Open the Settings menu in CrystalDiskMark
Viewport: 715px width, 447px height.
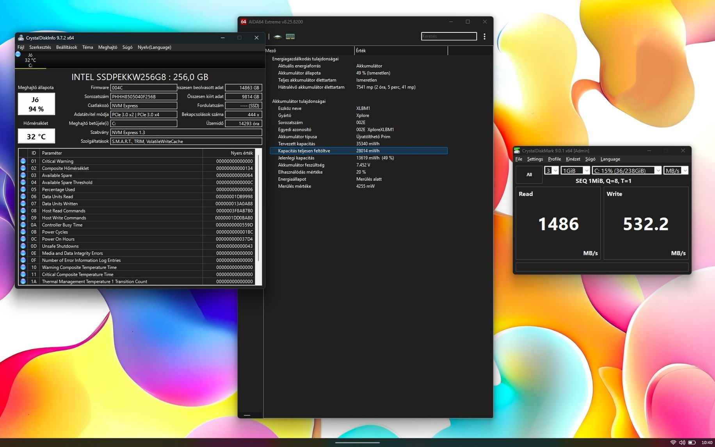pyautogui.click(x=535, y=159)
